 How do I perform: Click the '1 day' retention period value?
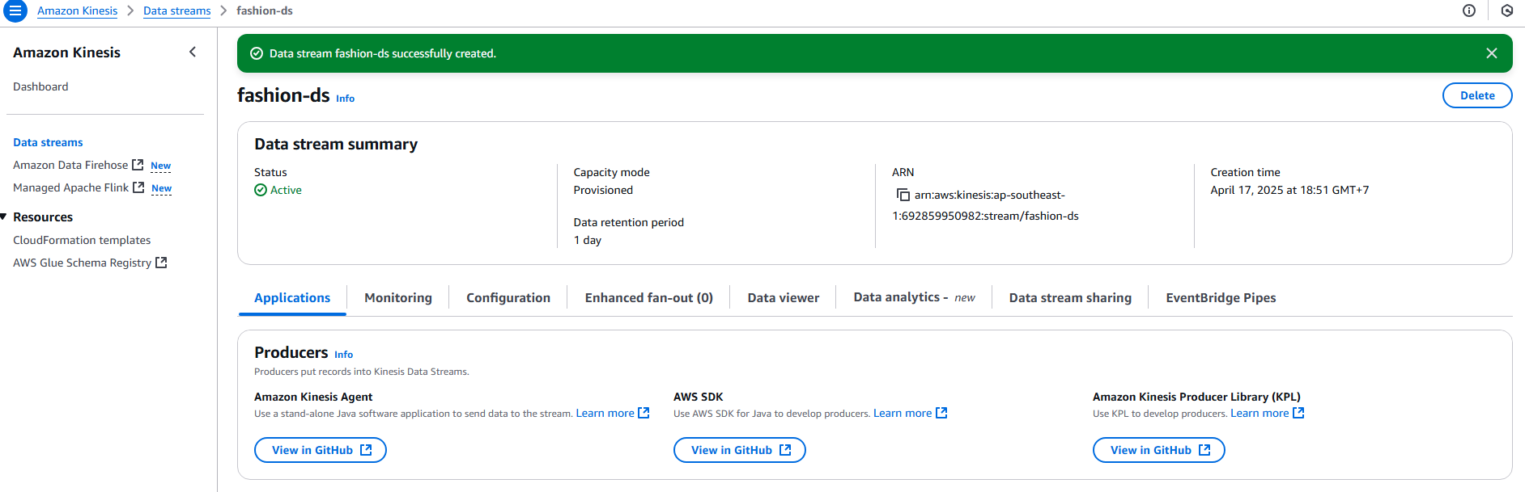point(588,240)
